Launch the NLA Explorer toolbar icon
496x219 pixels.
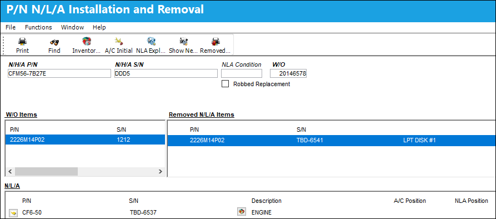151,42
